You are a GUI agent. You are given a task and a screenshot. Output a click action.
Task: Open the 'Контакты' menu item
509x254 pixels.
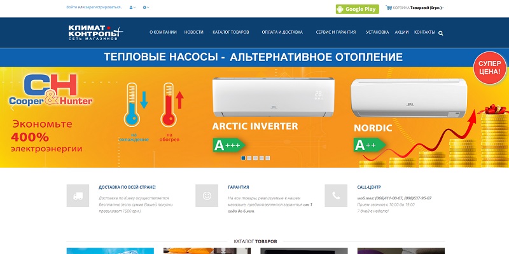coord(424,32)
